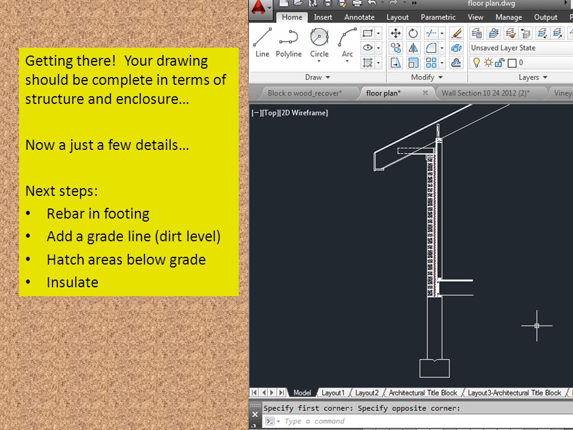Click the Layer Previous icon

click(x=526, y=33)
